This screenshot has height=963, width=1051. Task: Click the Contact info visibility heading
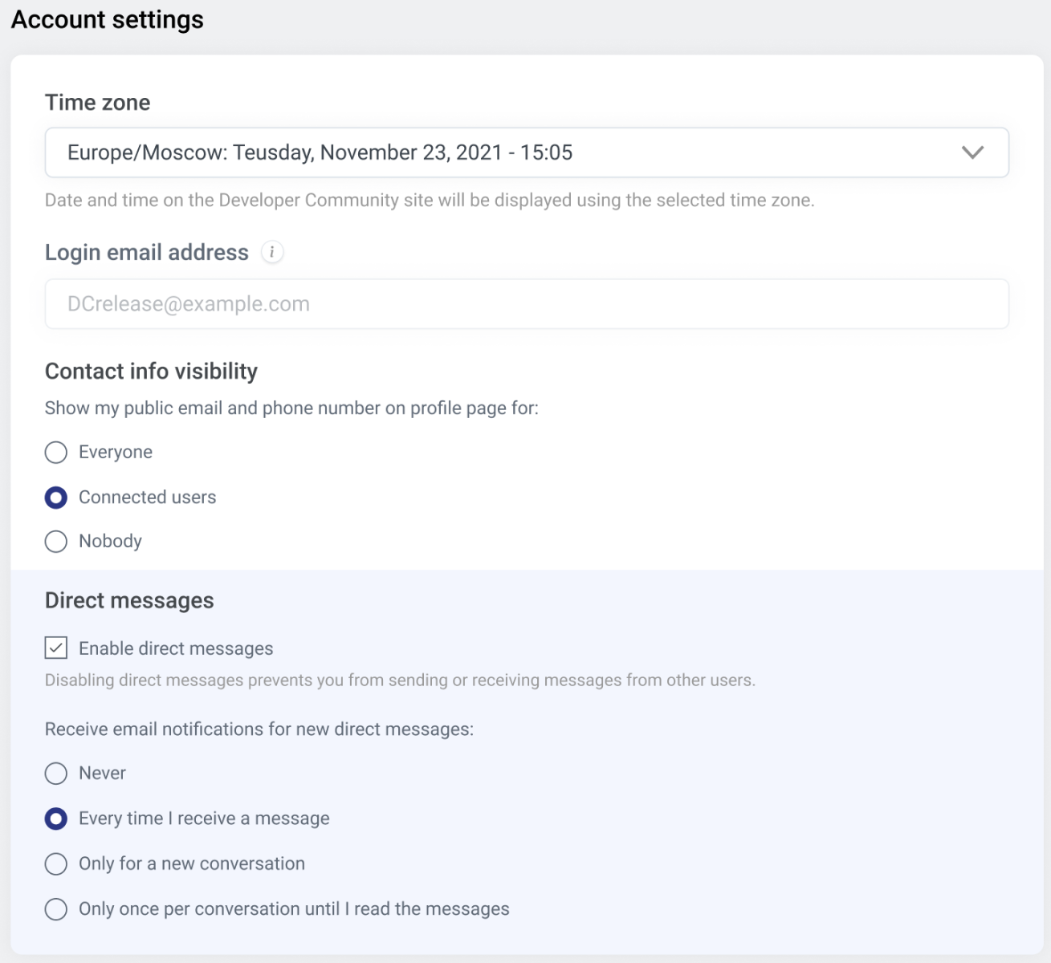pos(151,372)
